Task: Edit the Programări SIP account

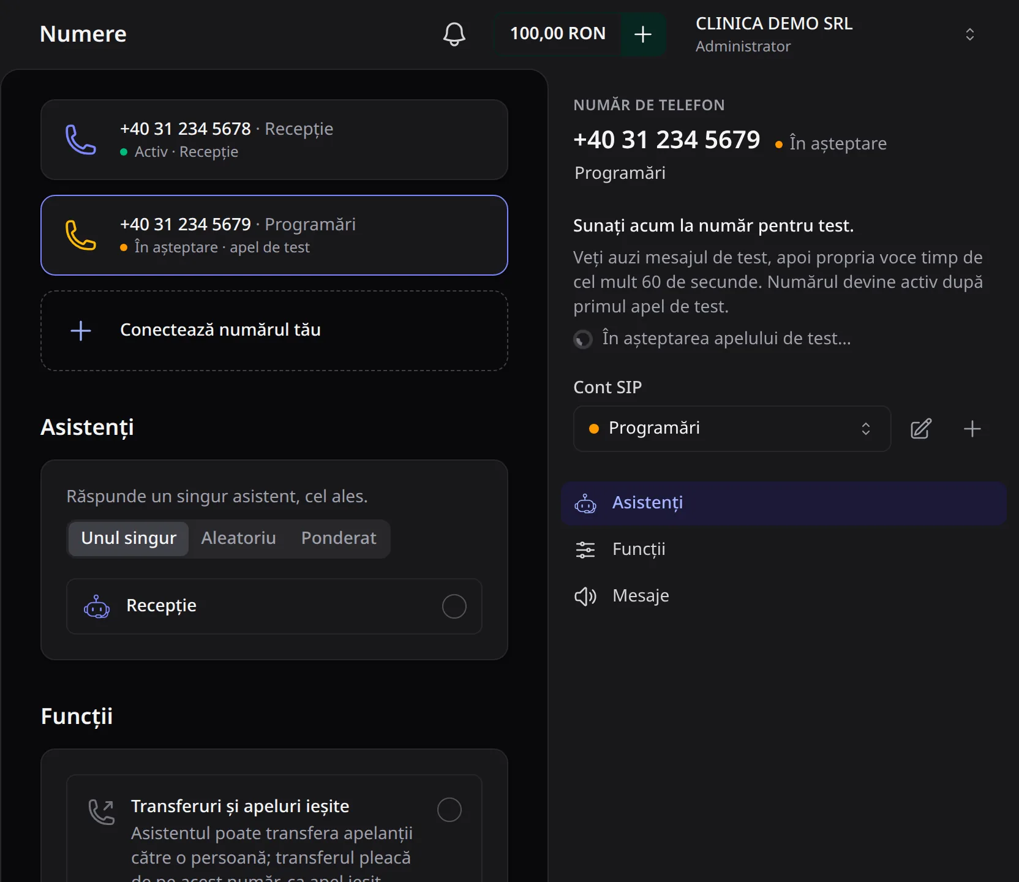Action: pos(920,429)
